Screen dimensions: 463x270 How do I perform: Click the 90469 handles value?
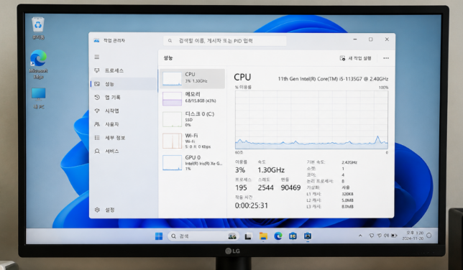tap(290, 187)
